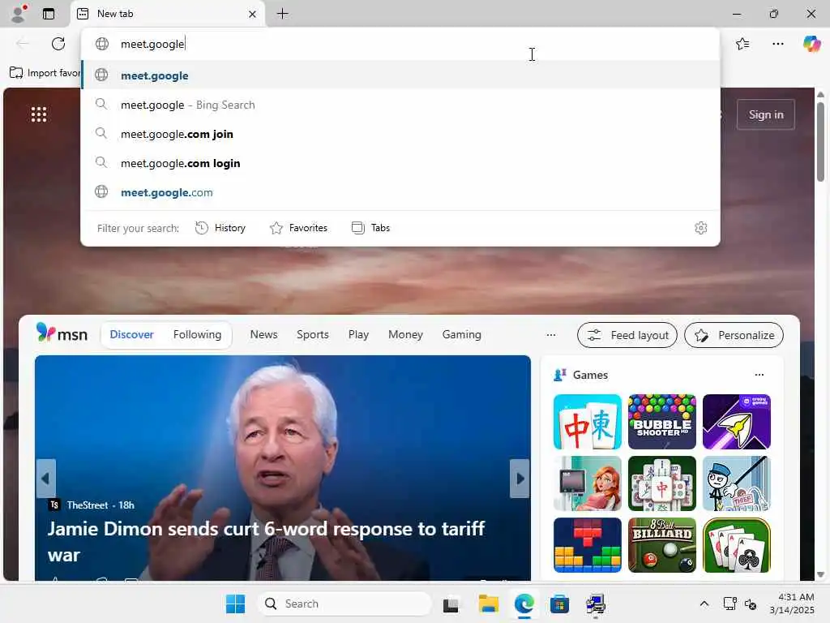The width and height of the screenshot is (830, 623).
Task: Open the Play category
Action: [358, 335]
